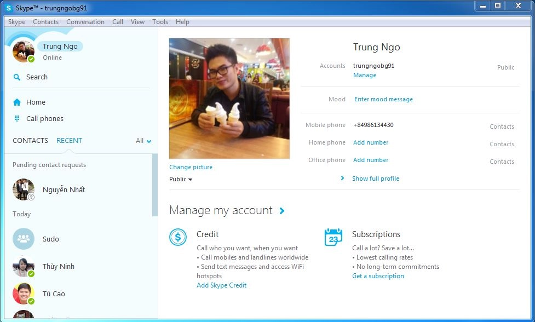This screenshot has height=322, width=535.
Task: Open the Public dropdown under the profile picture
Action: coord(181,179)
